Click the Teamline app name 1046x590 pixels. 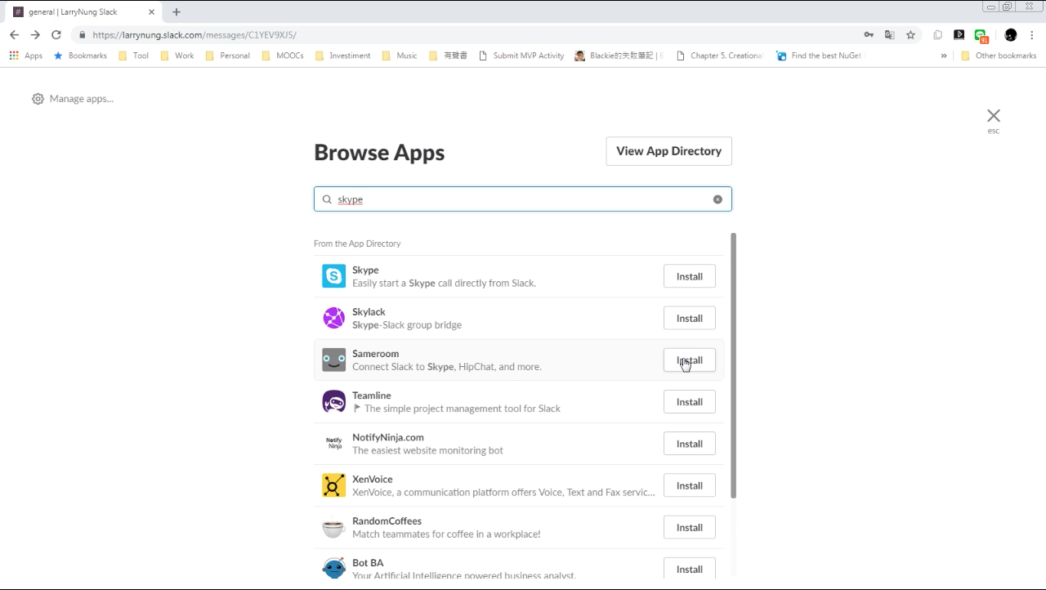point(371,395)
